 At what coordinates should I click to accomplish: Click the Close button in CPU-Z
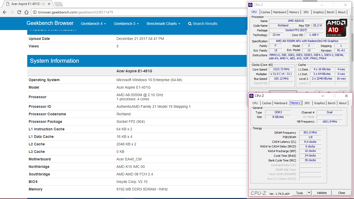(x=342, y=193)
